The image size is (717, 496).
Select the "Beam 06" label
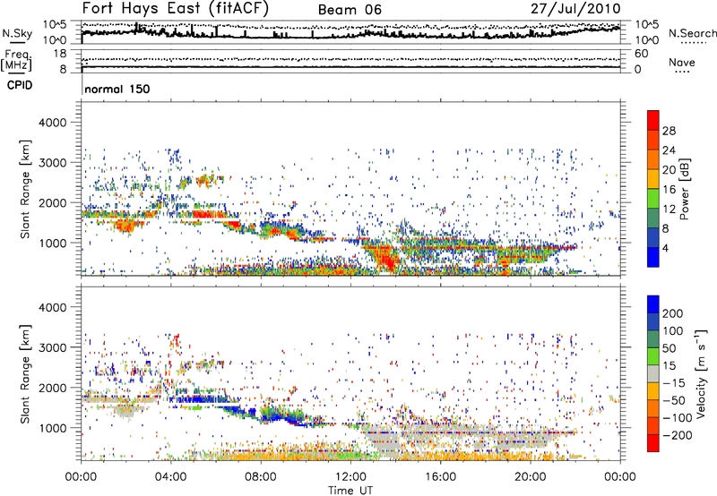(x=350, y=10)
